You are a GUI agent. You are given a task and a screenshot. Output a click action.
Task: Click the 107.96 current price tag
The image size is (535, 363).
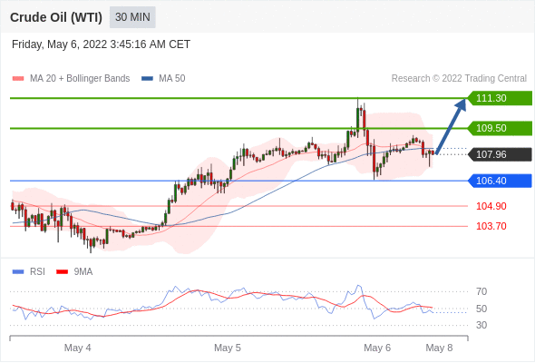[500, 154]
